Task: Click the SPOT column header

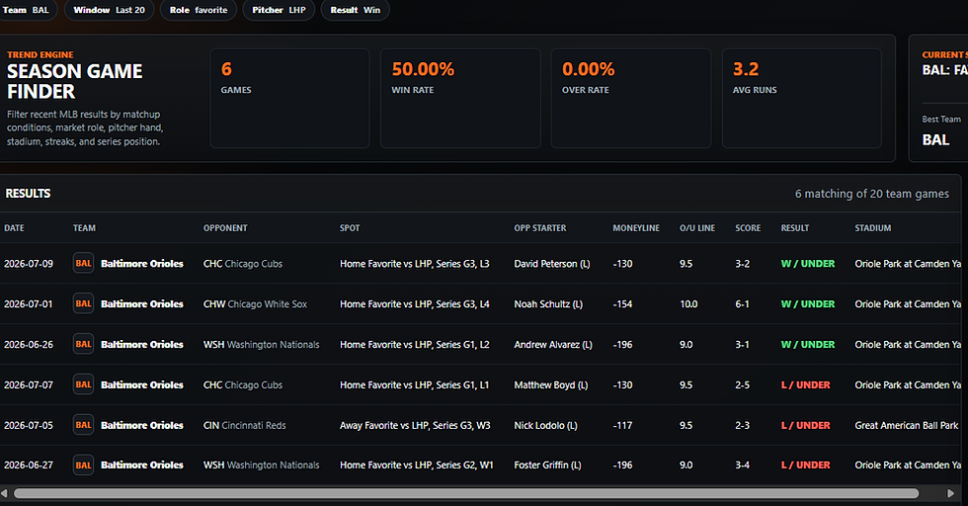Action: pos(350,228)
